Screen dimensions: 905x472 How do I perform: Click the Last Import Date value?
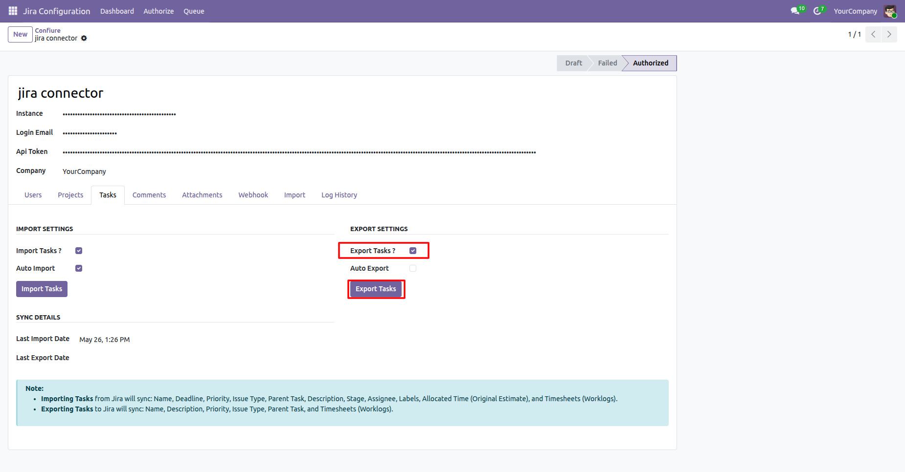pyautogui.click(x=105, y=340)
